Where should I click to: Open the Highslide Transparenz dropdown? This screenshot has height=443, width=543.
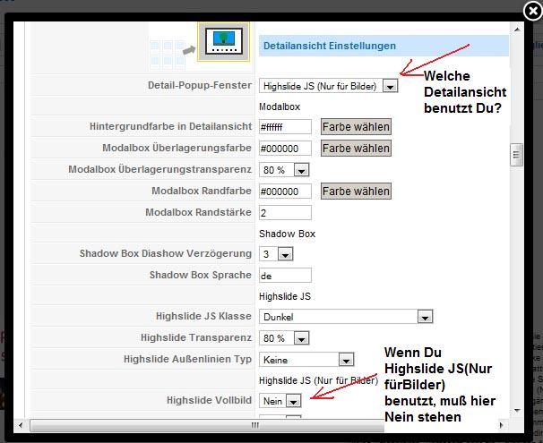pyautogui.click(x=285, y=338)
